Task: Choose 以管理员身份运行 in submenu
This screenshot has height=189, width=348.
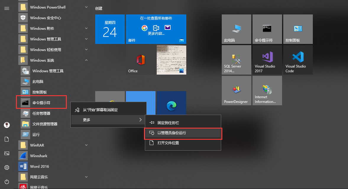Action: click(183, 133)
